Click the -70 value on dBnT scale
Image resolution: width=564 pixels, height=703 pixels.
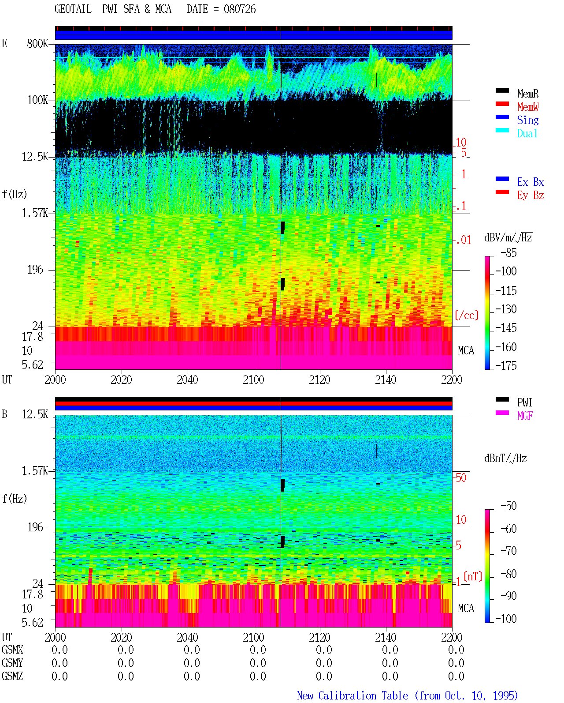coord(508,551)
